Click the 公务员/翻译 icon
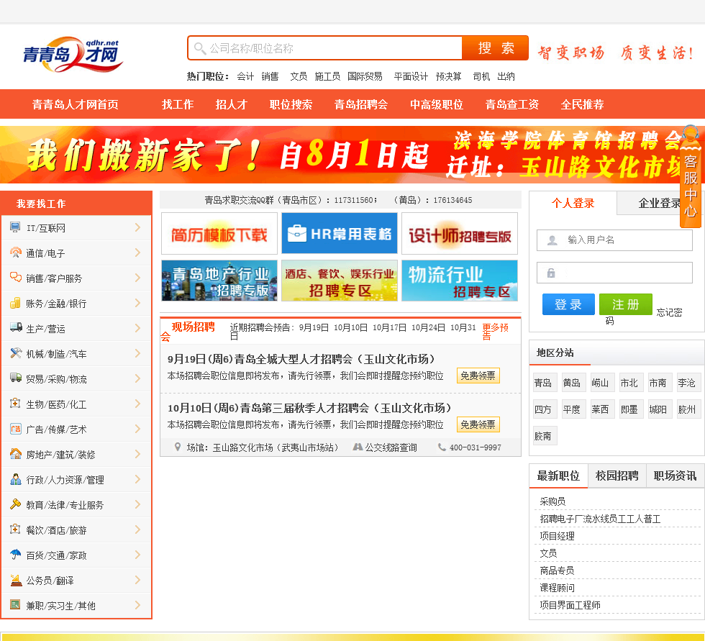Image resolution: width=705 pixels, height=641 pixels. pyautogui.click(x=16, y=580)
